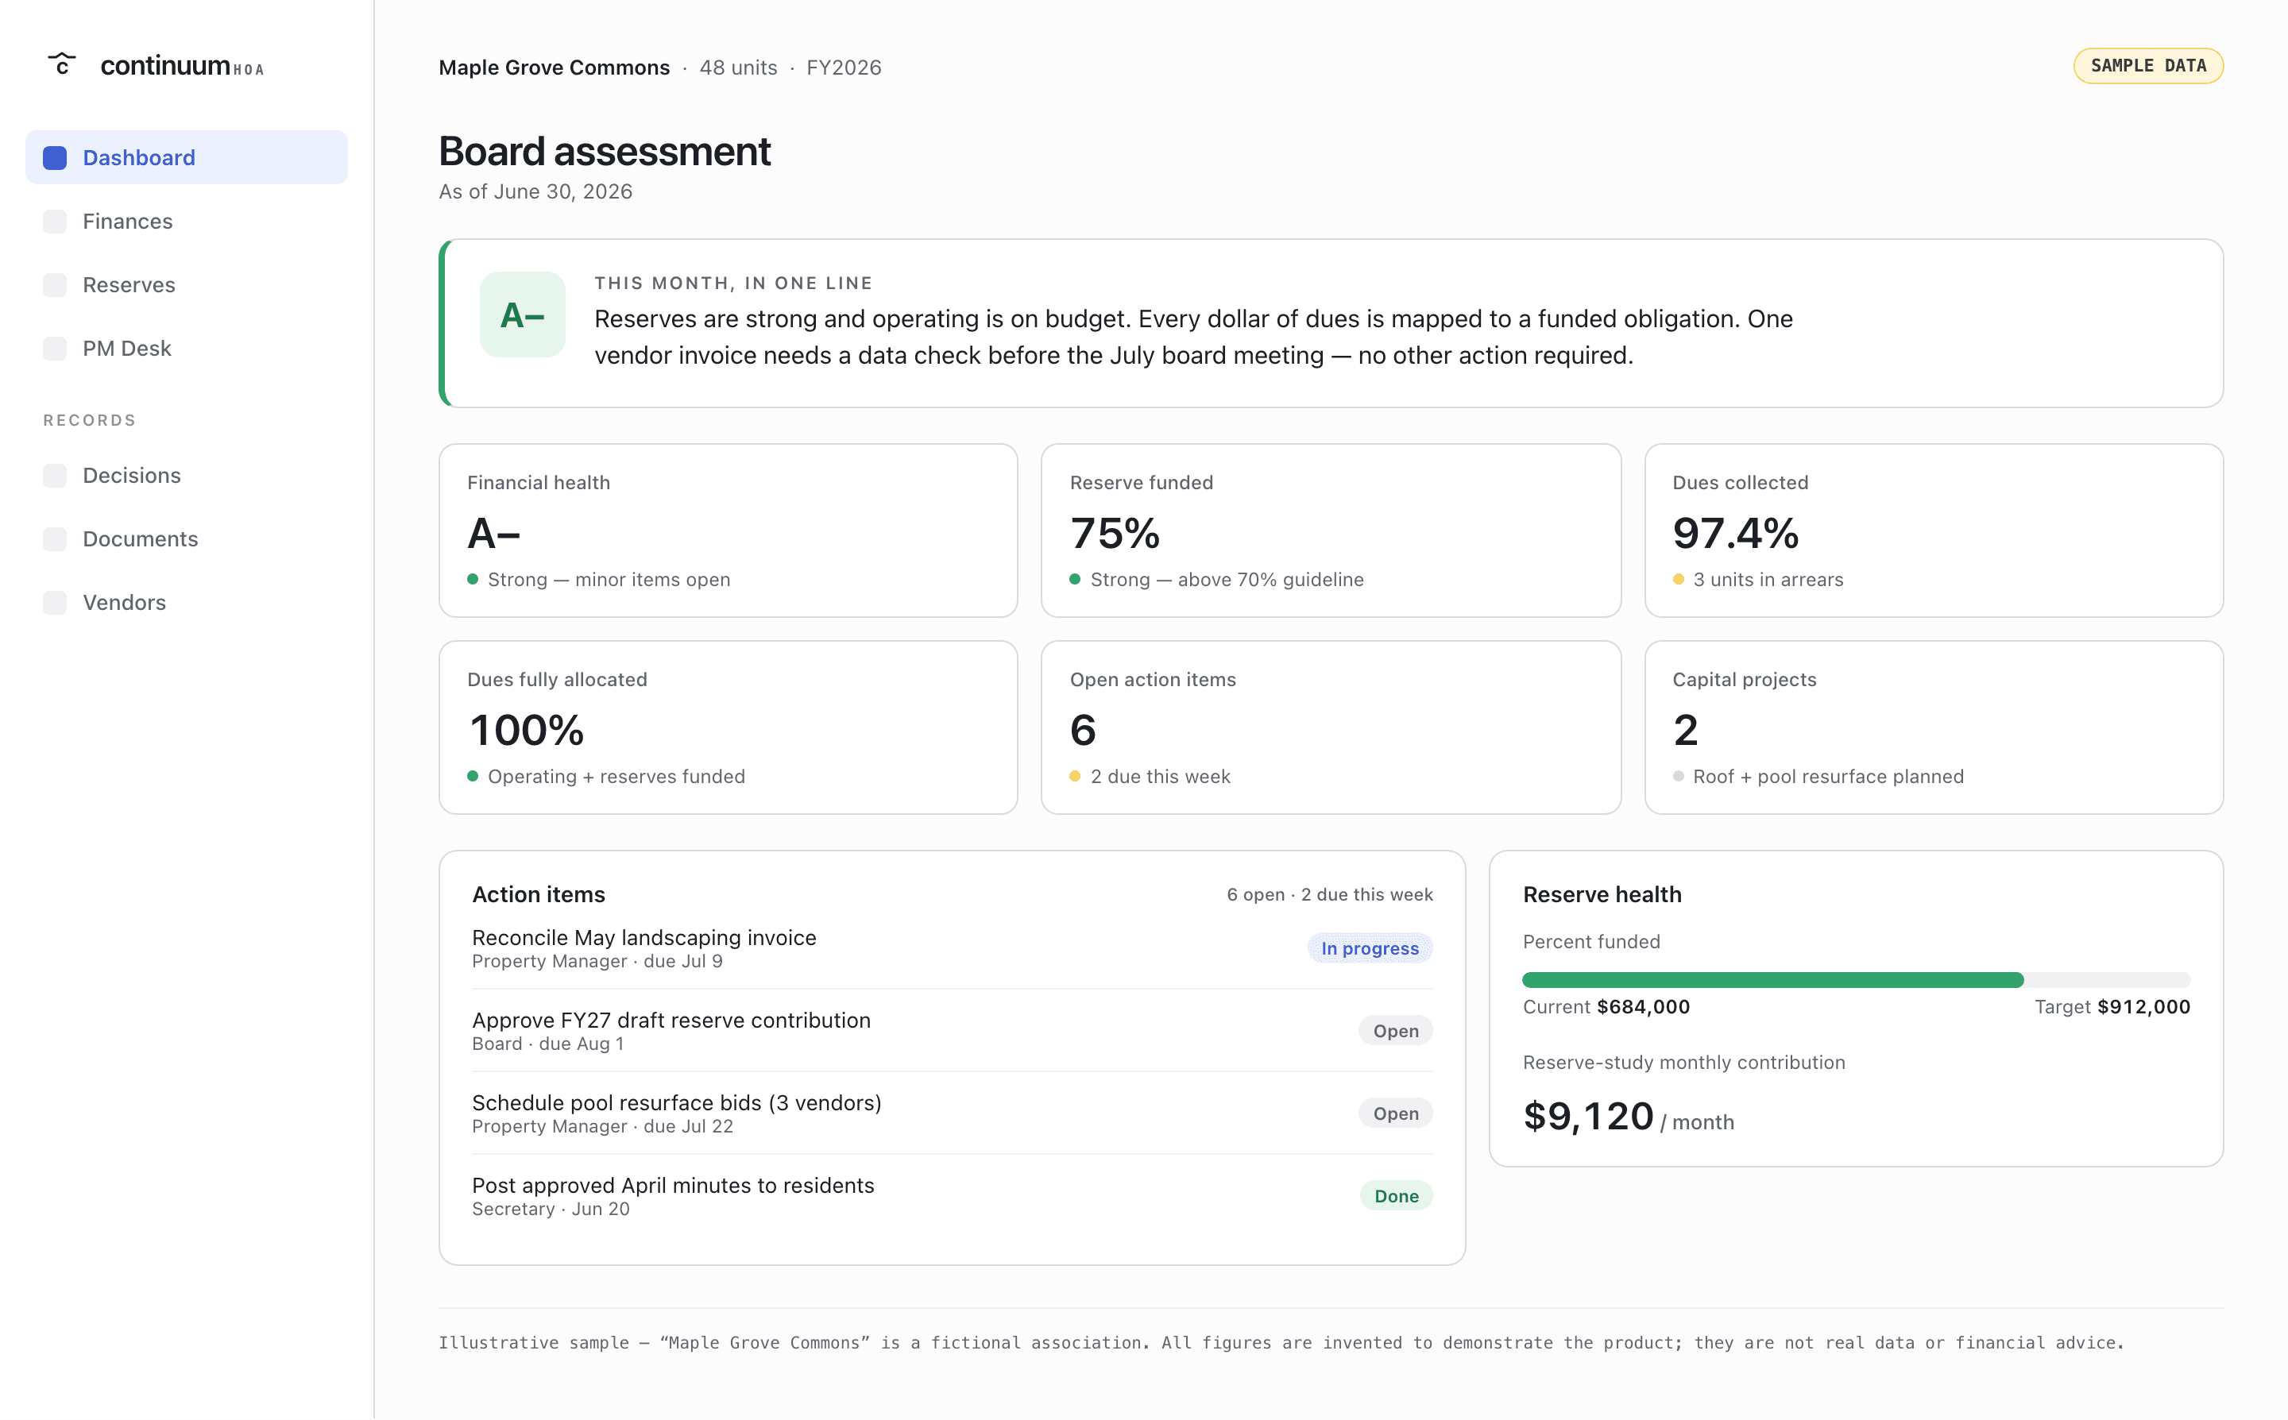
Task: Click the $9,120 / month contribution amount
Action: 1628,1117
